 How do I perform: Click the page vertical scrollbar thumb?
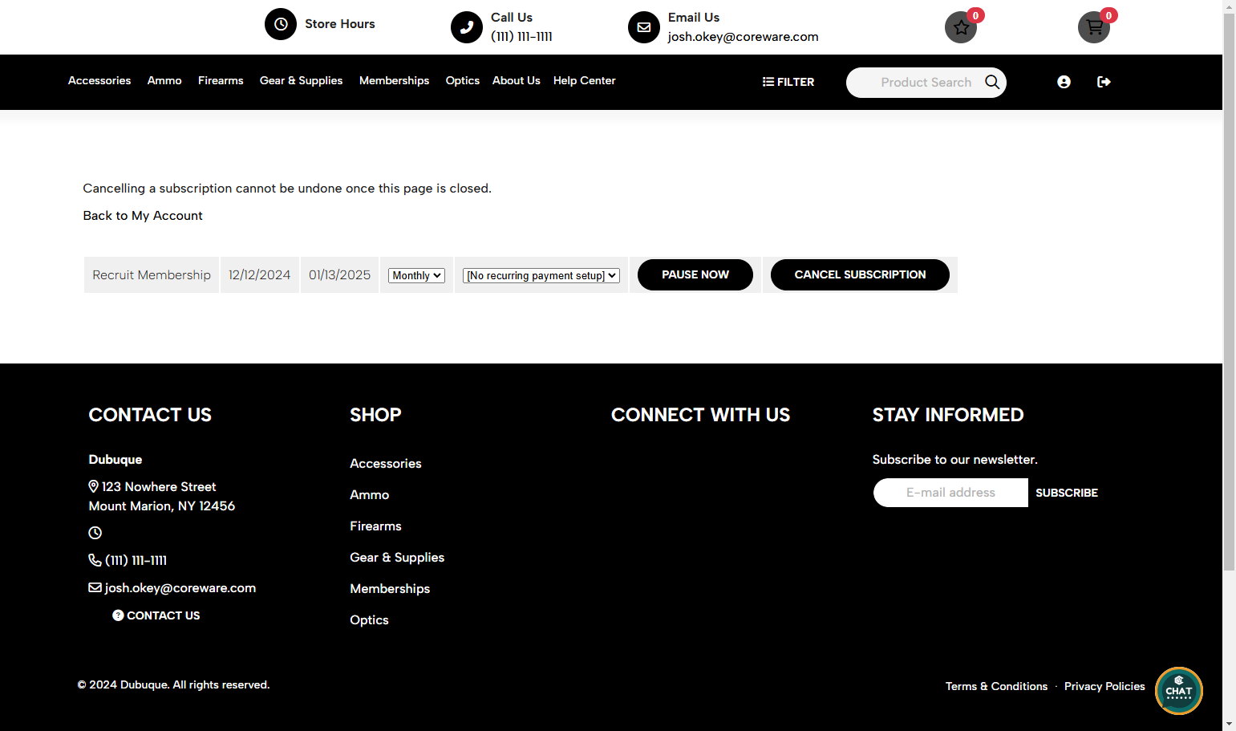tap(1229, 292)
